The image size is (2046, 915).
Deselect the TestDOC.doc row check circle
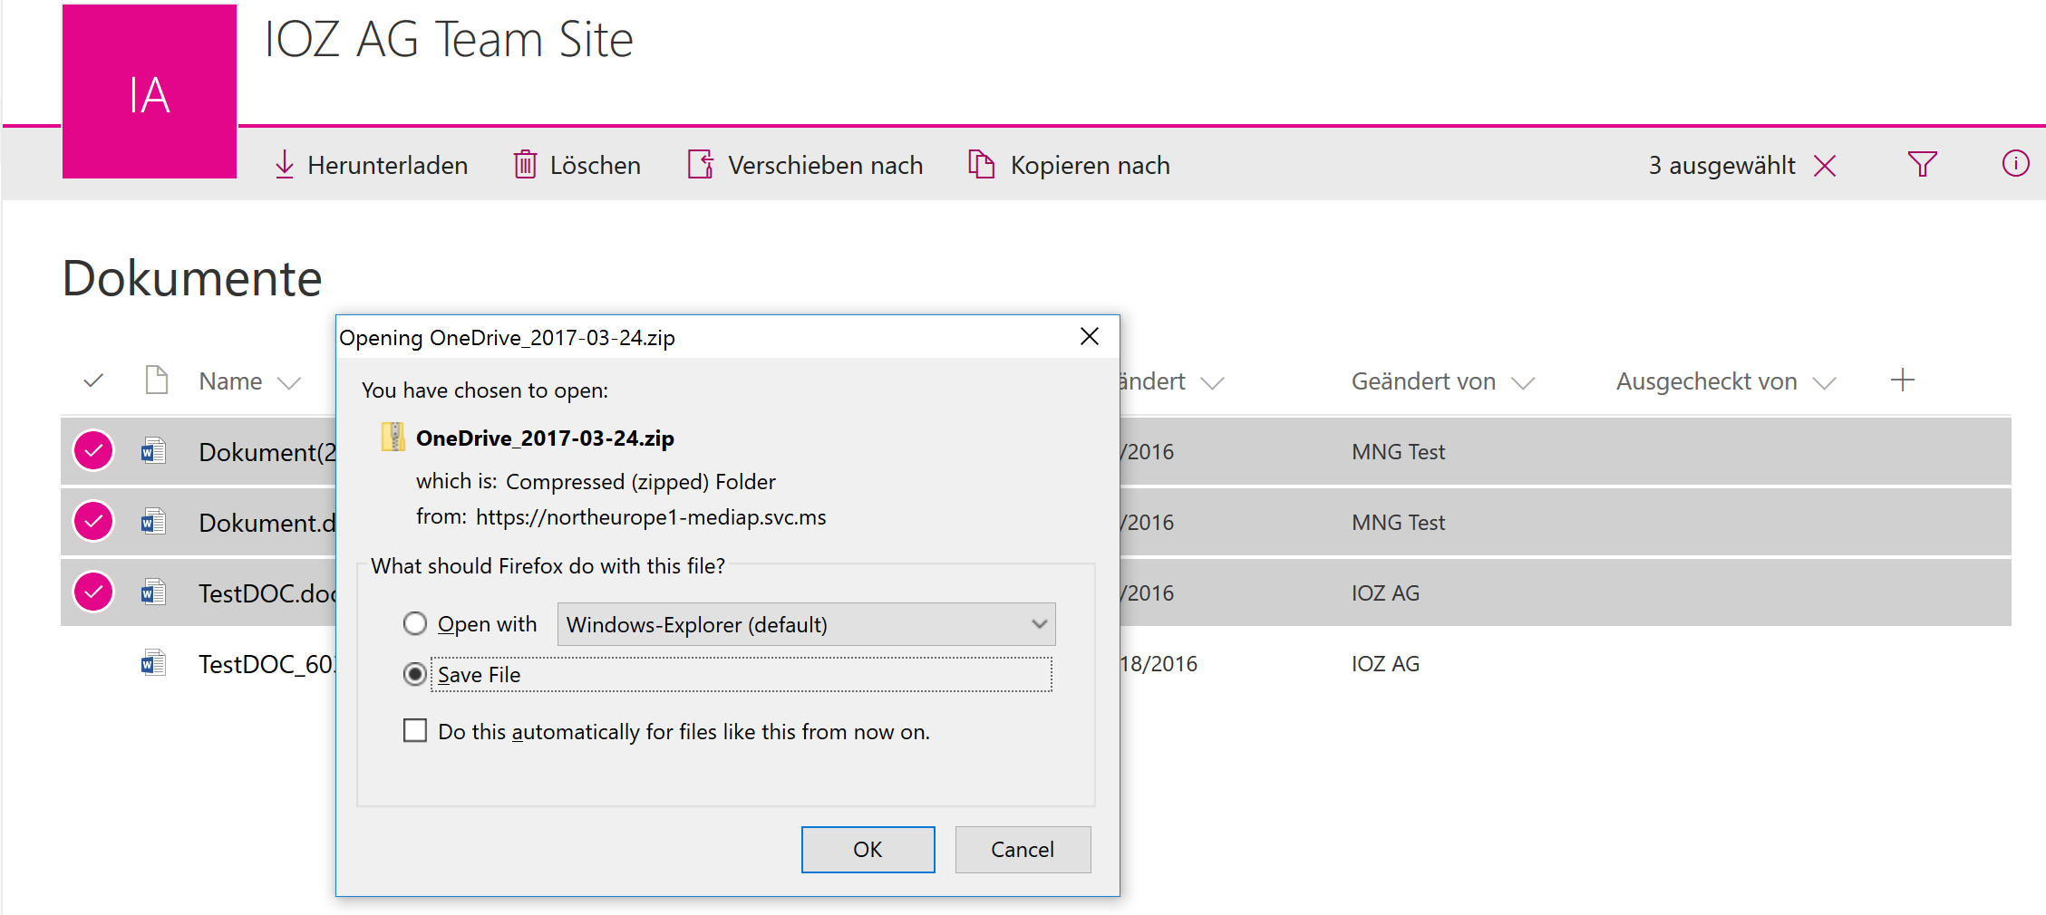[93, 592]
